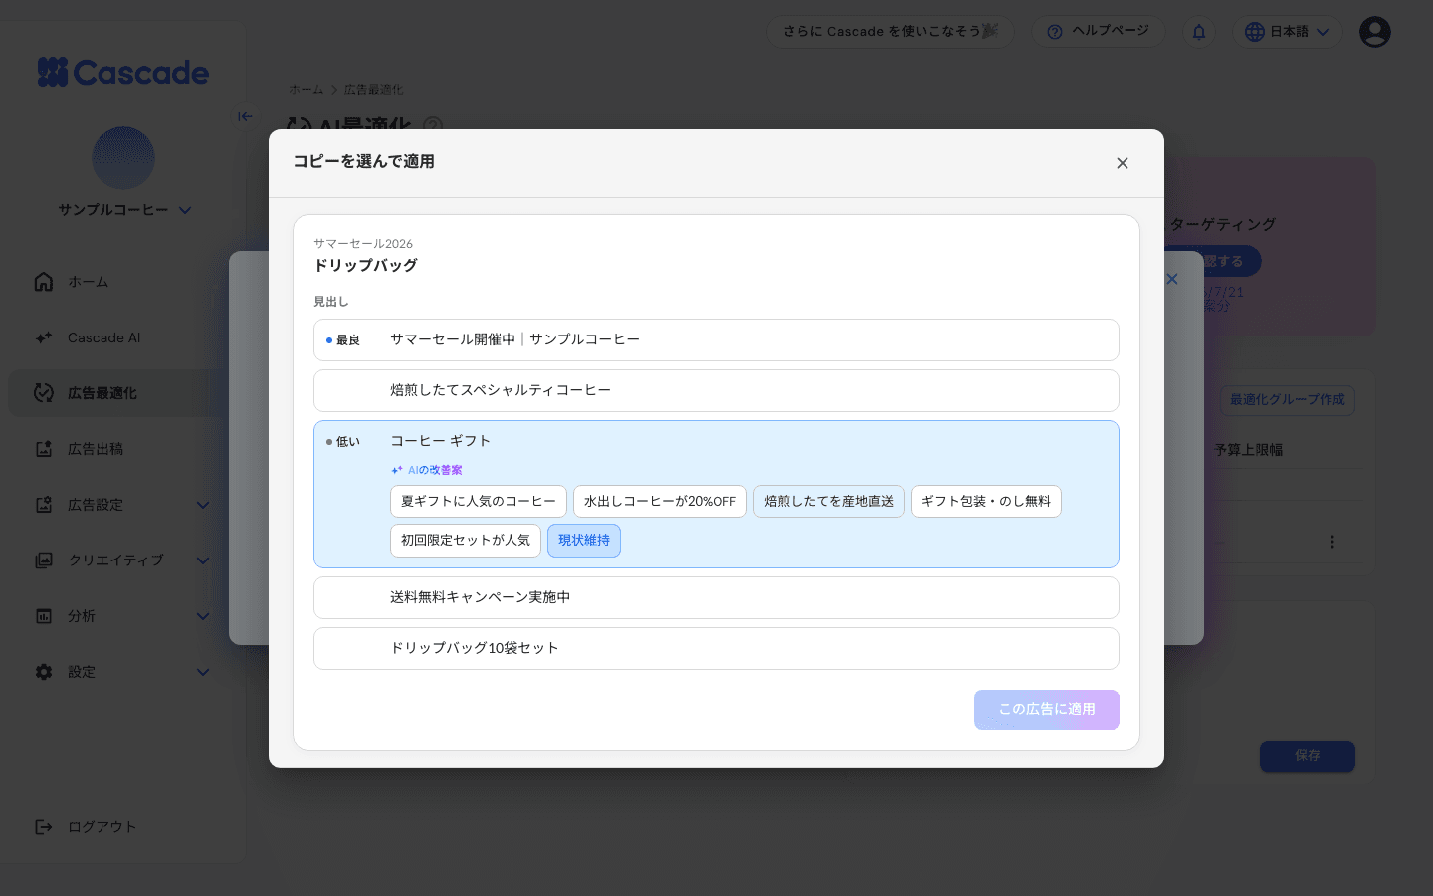Close the background panel with the X

[1172, 279]
